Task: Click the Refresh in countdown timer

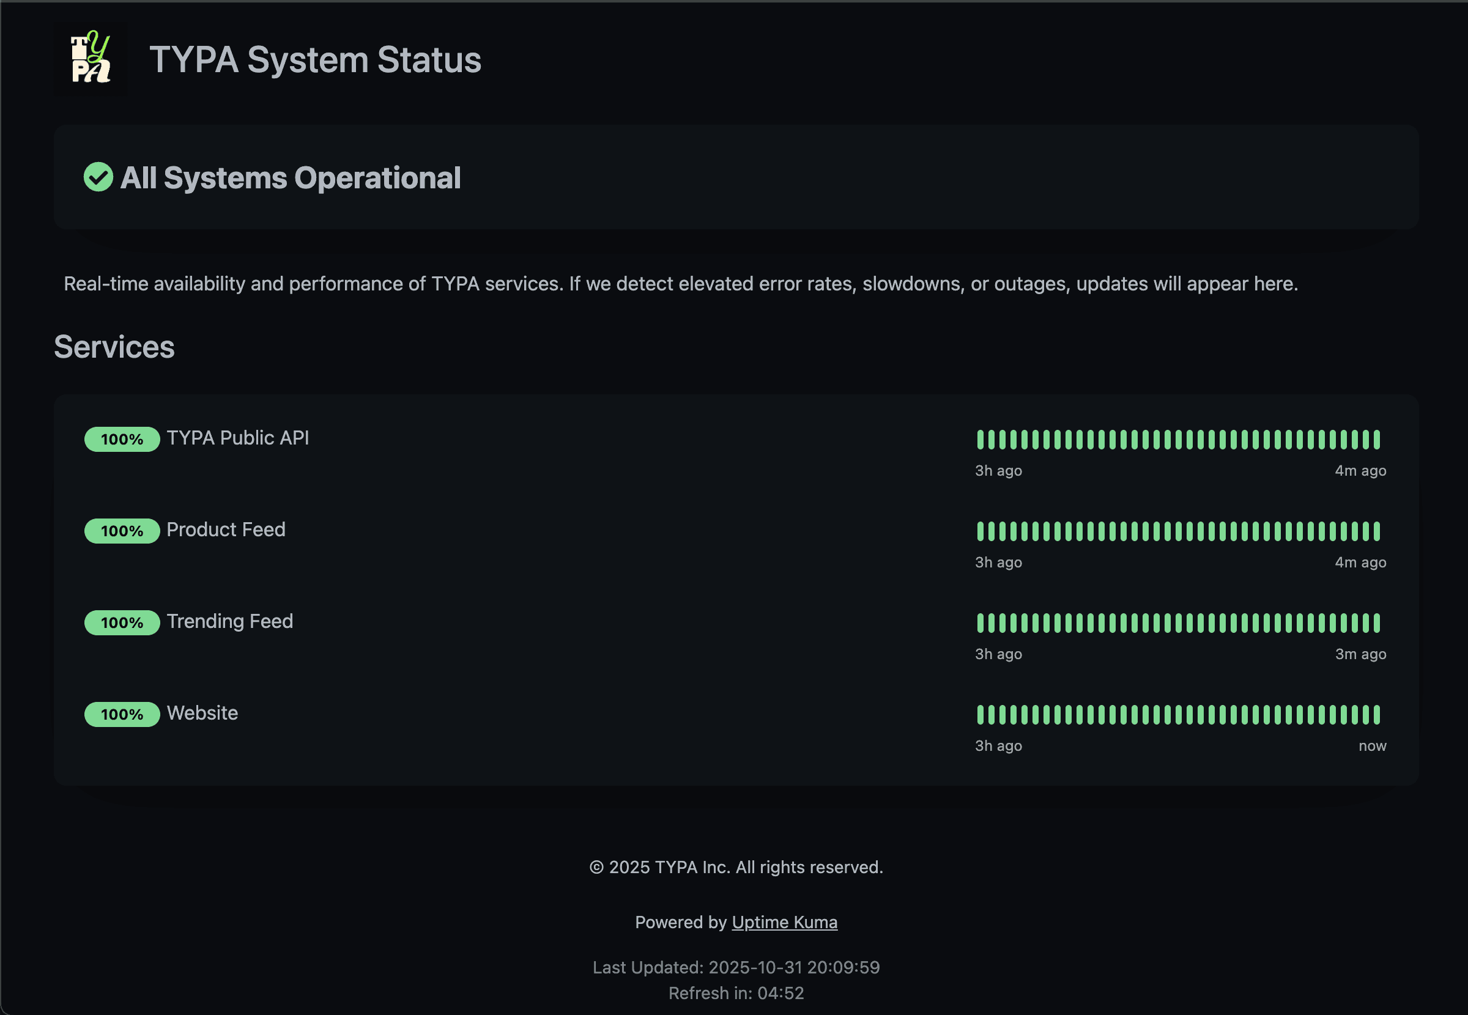Action: [736, 994]
